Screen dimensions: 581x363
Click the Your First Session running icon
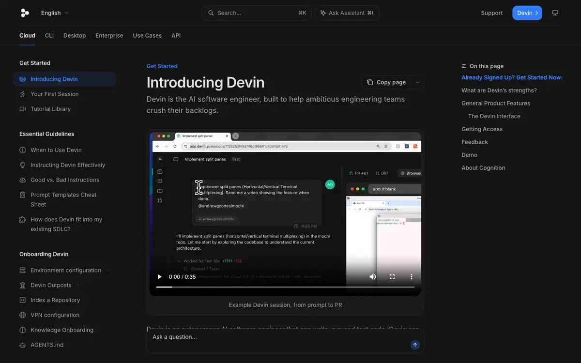[23, 94]
